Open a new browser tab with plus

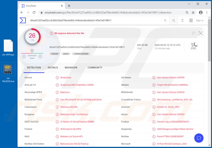tap(69, 6)
